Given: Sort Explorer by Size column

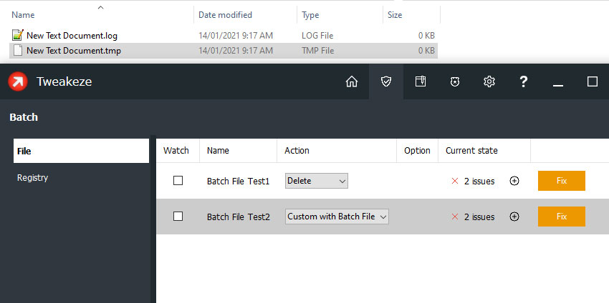Looking at the screenshot, I should (x=395, y=15).
